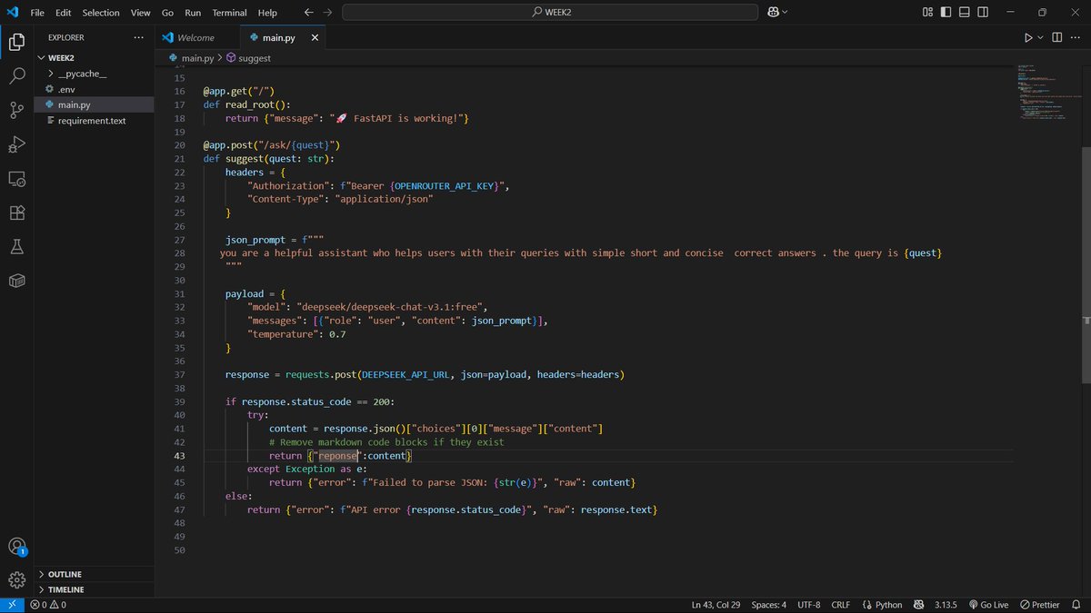Open the Go menu
1091x613 pixels.
(x=167, y=13)
